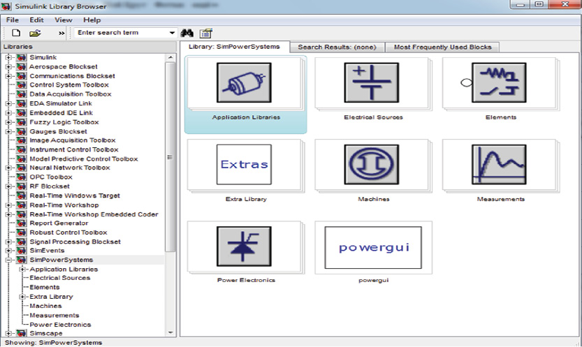Viewport: 582px width, 347px height.
Task: Click the RF Blockset tree icon
Action: [22, 186]
